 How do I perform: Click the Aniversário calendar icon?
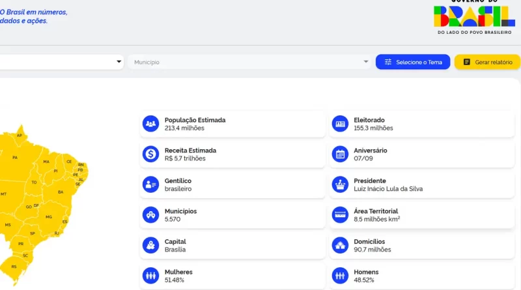coord(340,154)
